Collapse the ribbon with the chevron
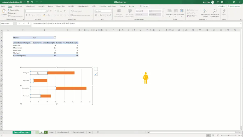243x137 pixels. 241,19
